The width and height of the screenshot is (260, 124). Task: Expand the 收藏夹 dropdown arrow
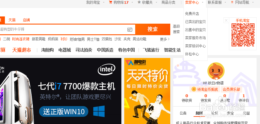(156, 3)
